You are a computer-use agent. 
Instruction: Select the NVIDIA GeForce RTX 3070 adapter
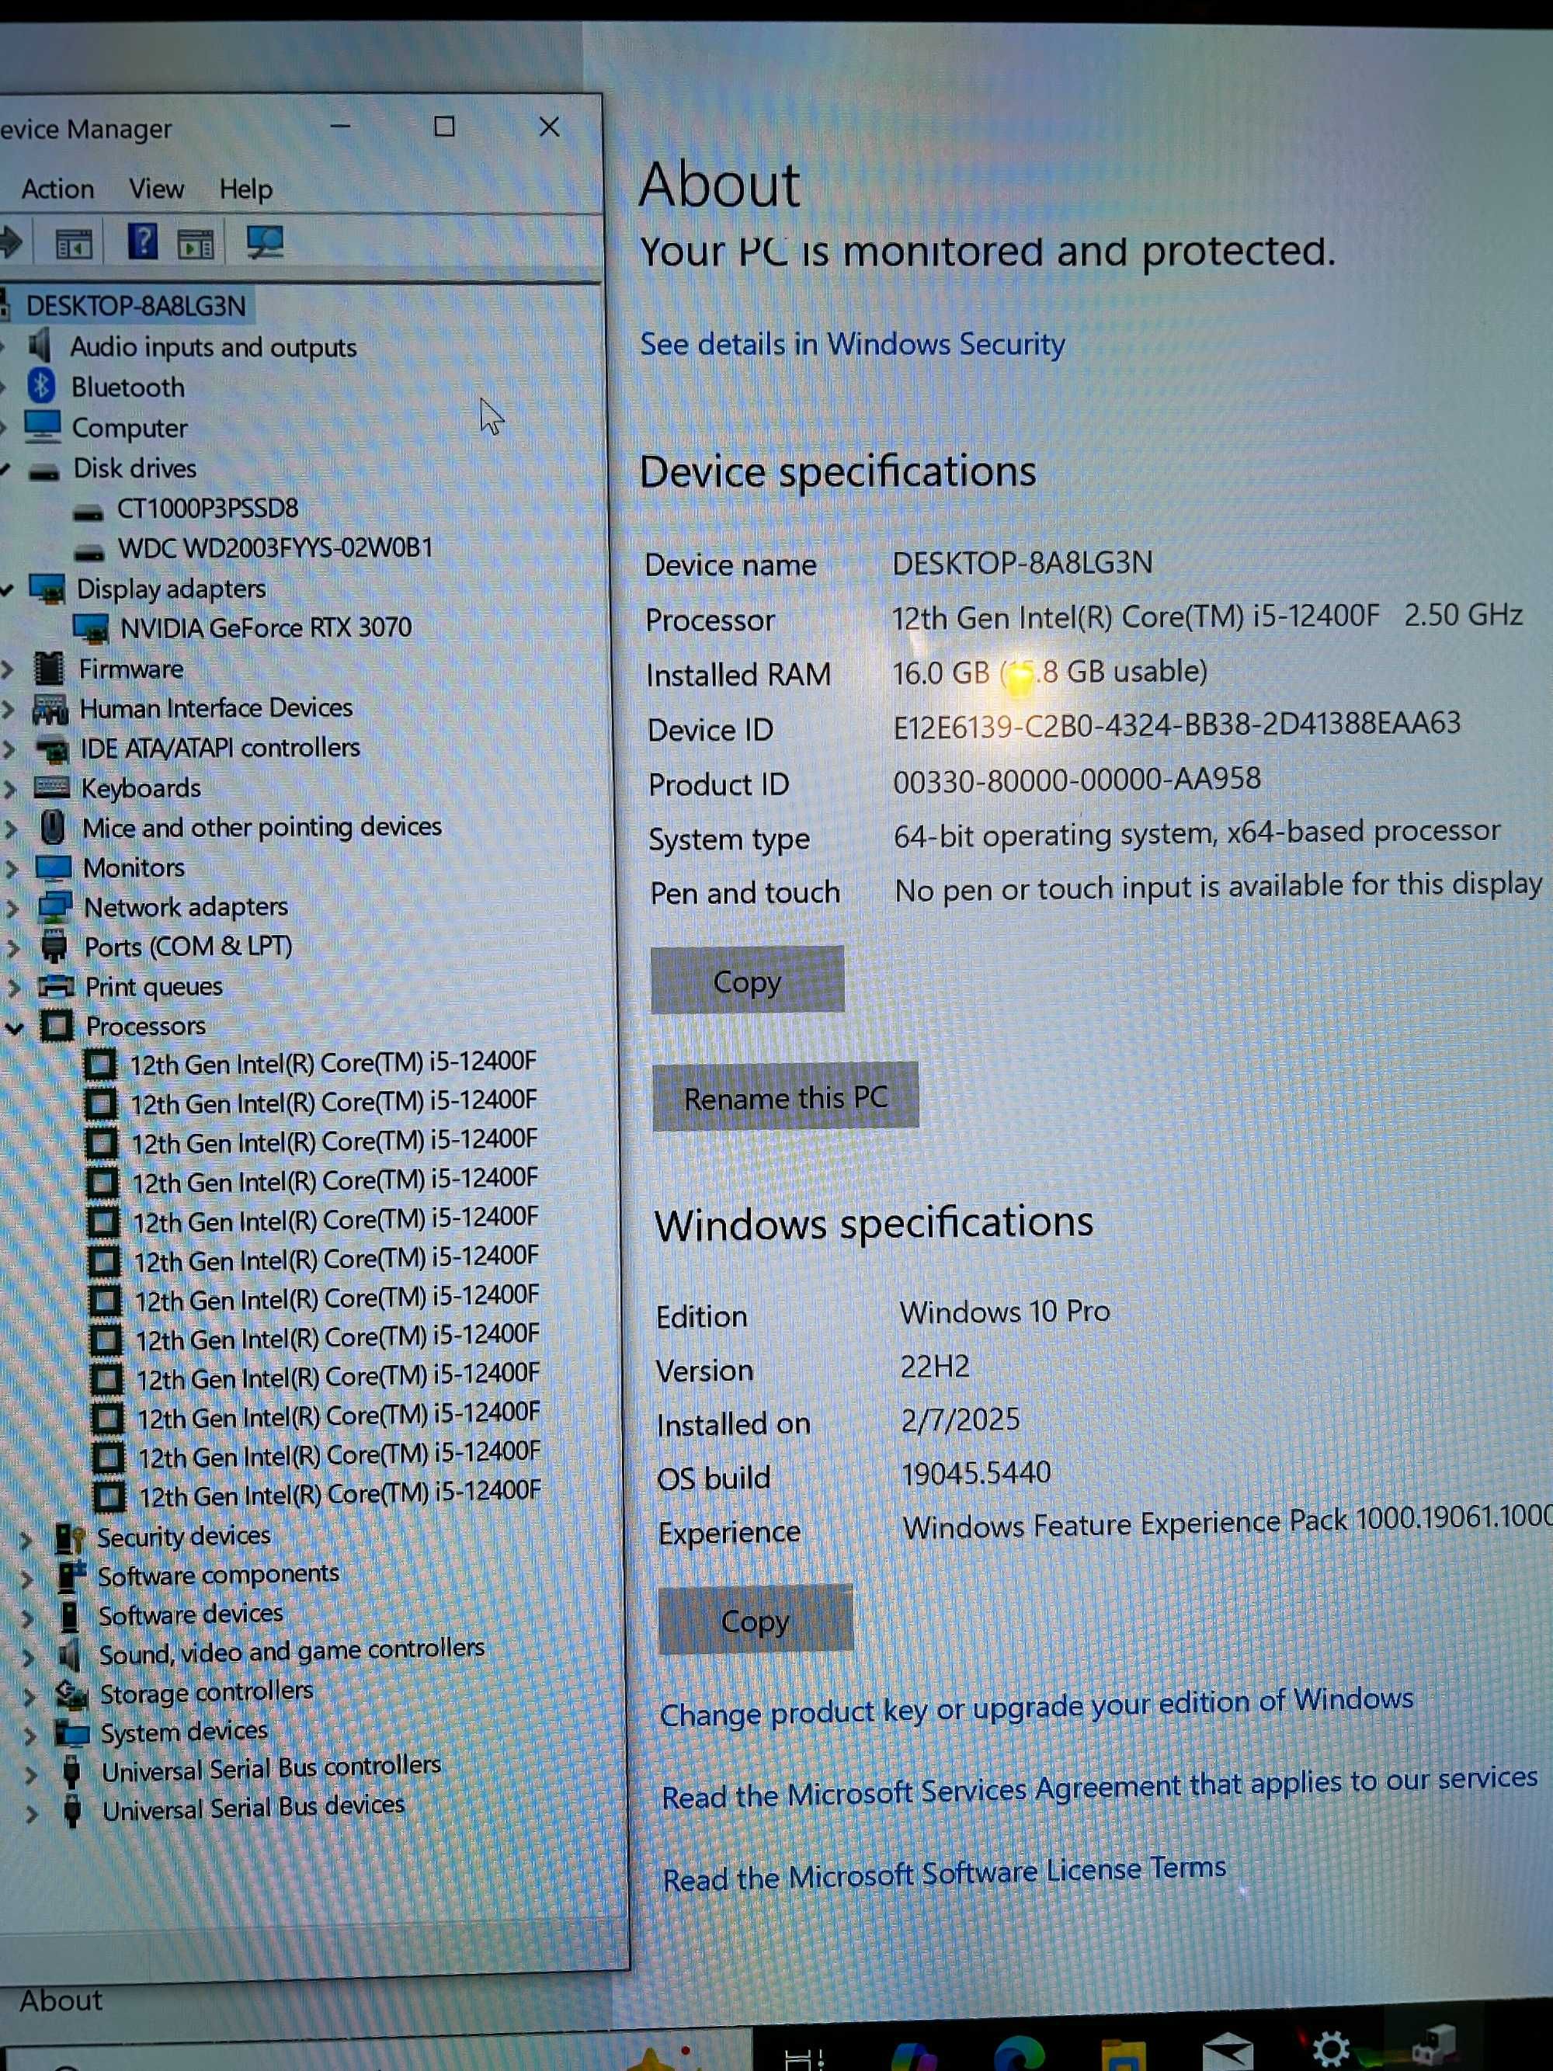(x=266, y=627)
